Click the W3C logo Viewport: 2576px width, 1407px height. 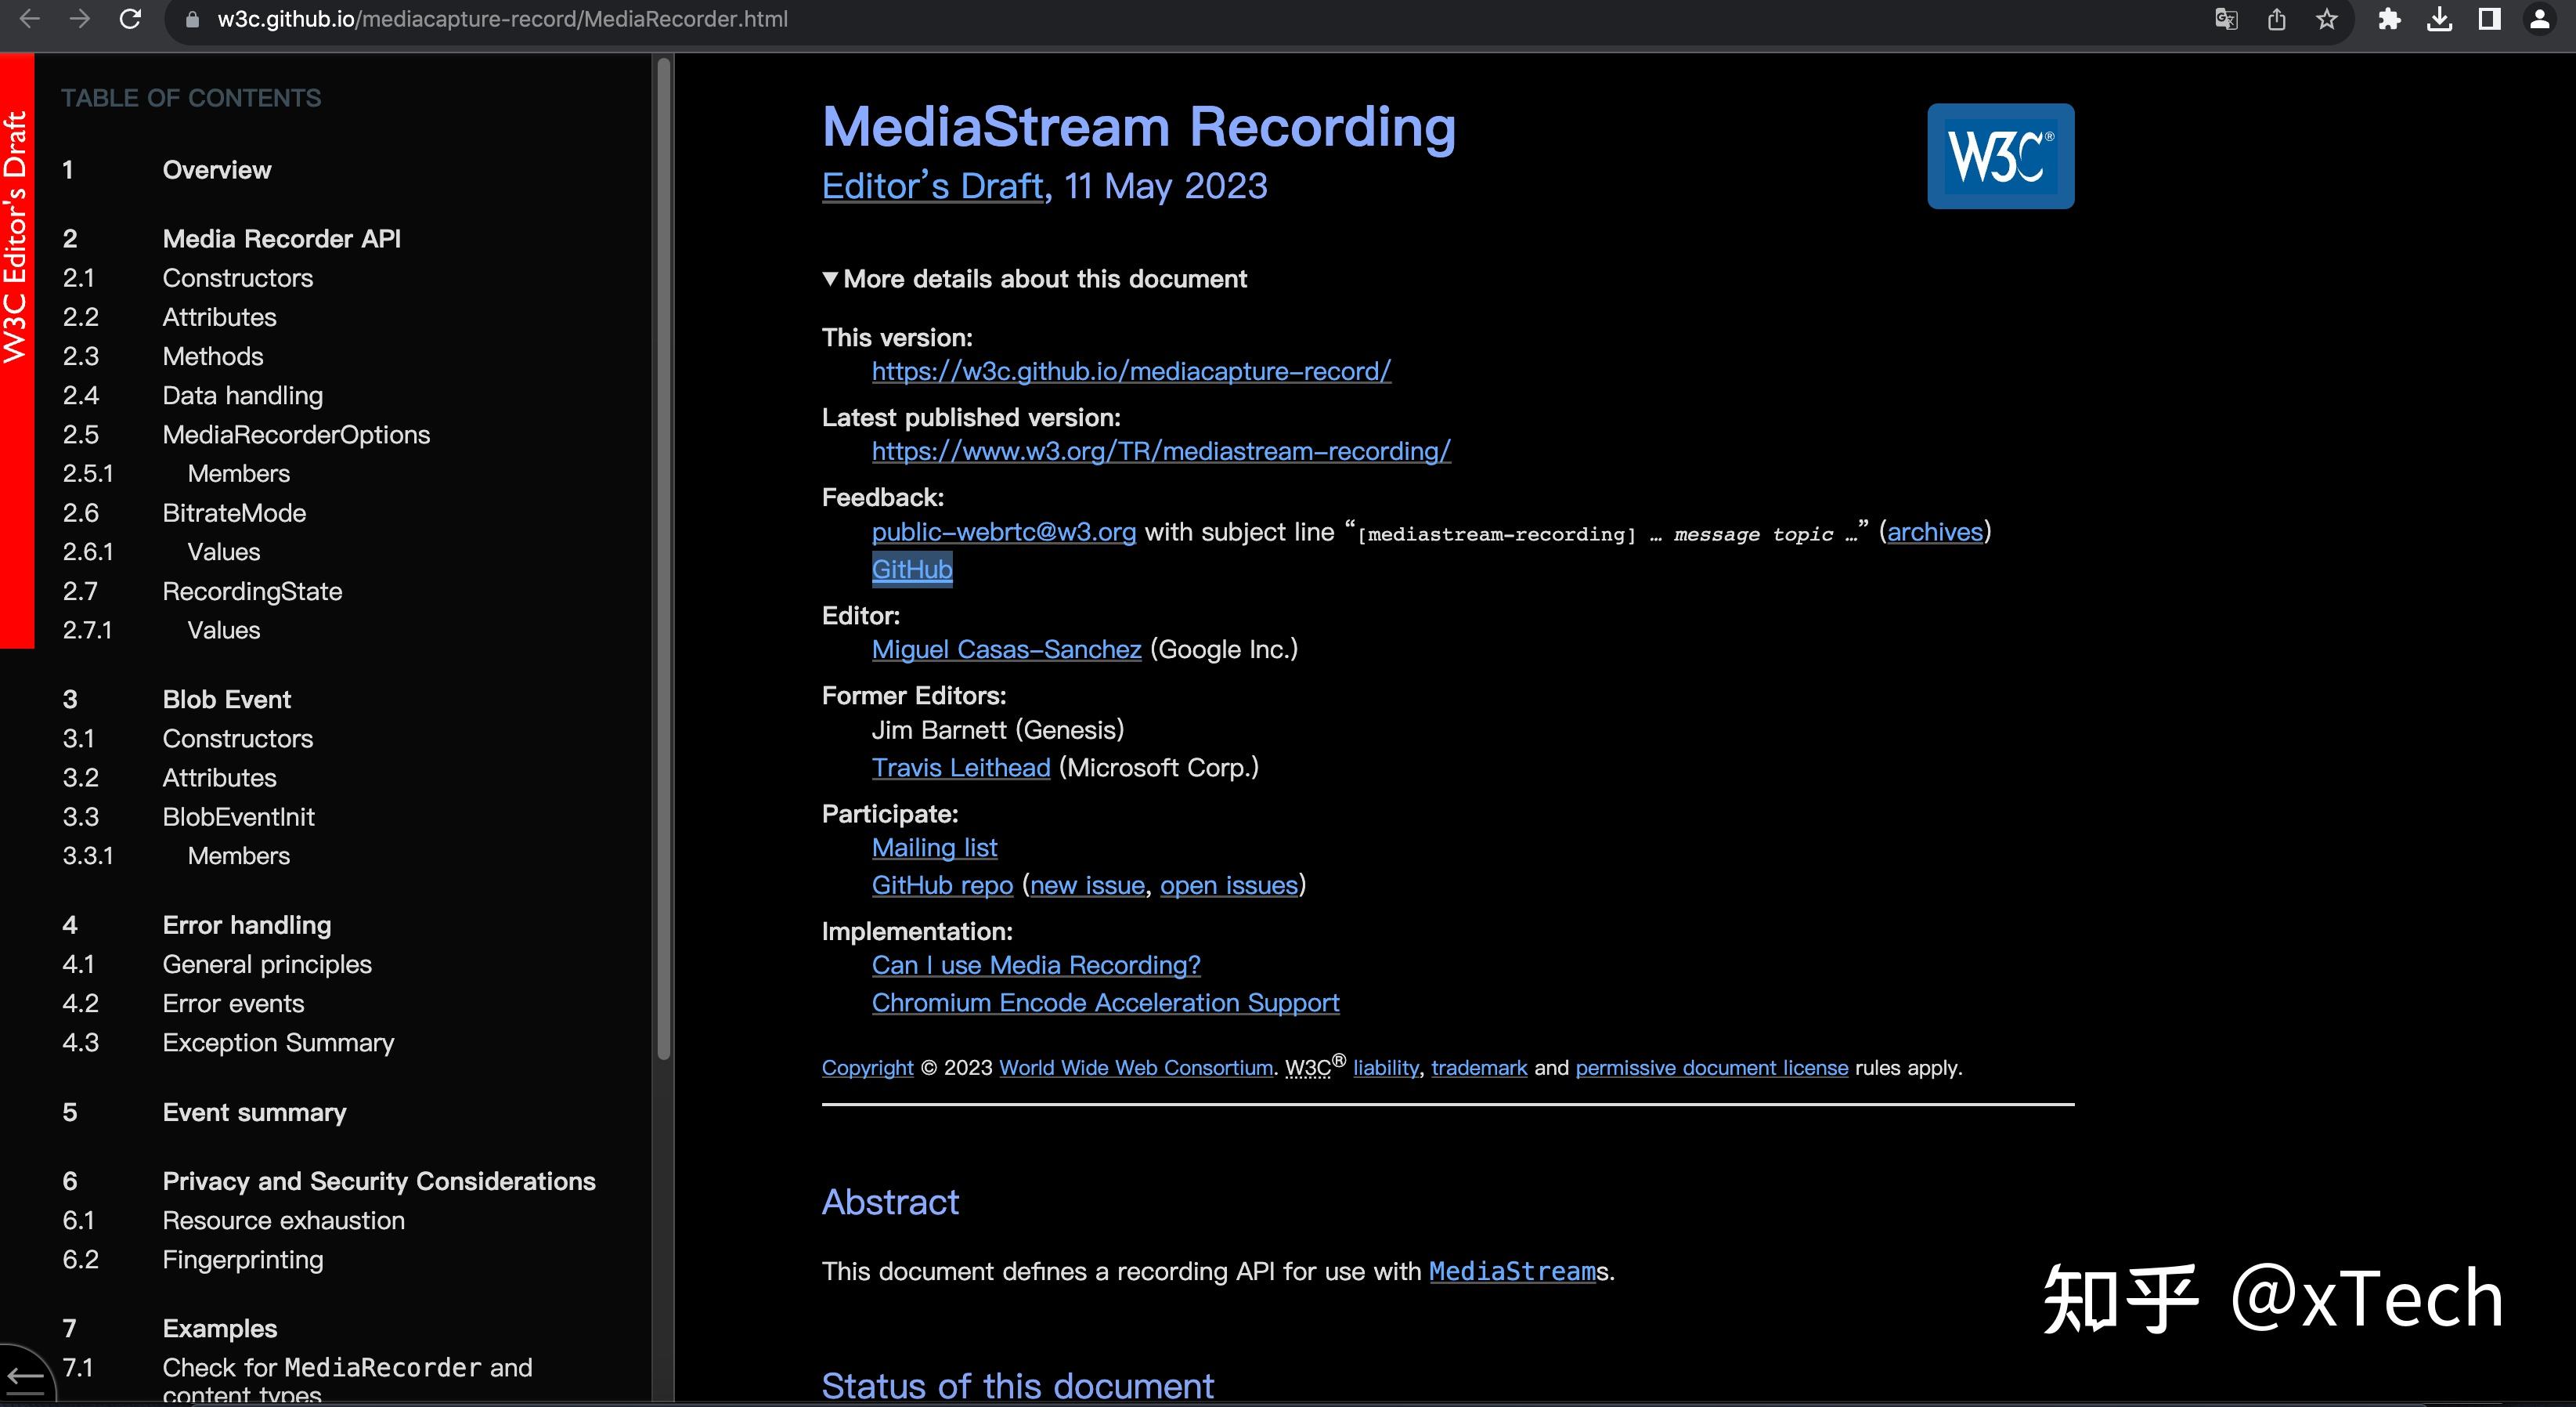pyautogui.click(x=2000, y=156)
